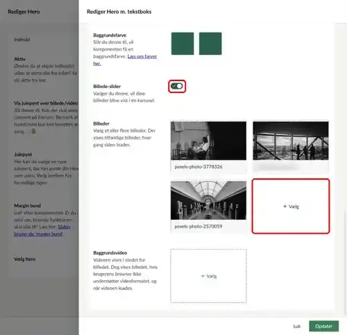347x335 pixels.
Task: Click the pexels-photo-3778326 image thumbnail
Action: 208,141
